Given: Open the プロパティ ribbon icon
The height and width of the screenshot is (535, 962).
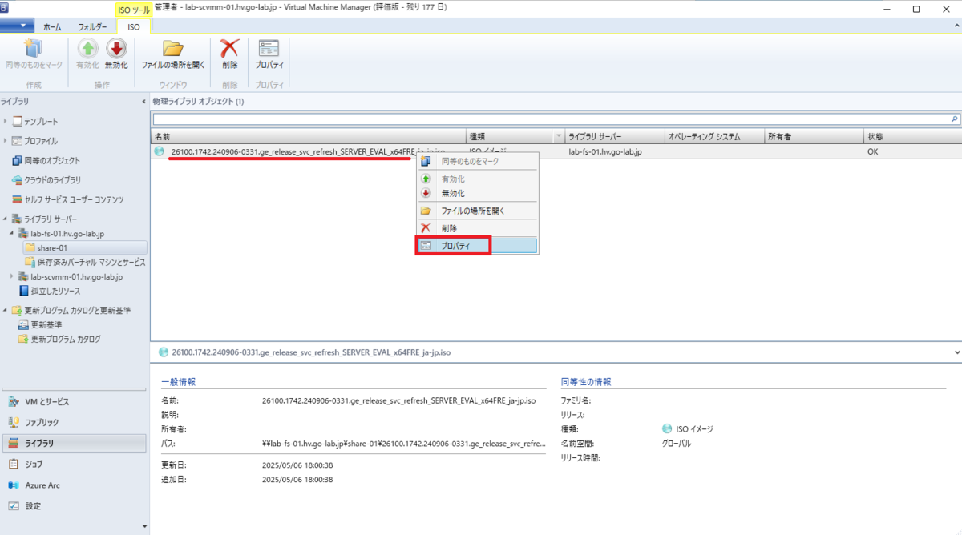Looking at the screenshot, I should pos(269,54).
